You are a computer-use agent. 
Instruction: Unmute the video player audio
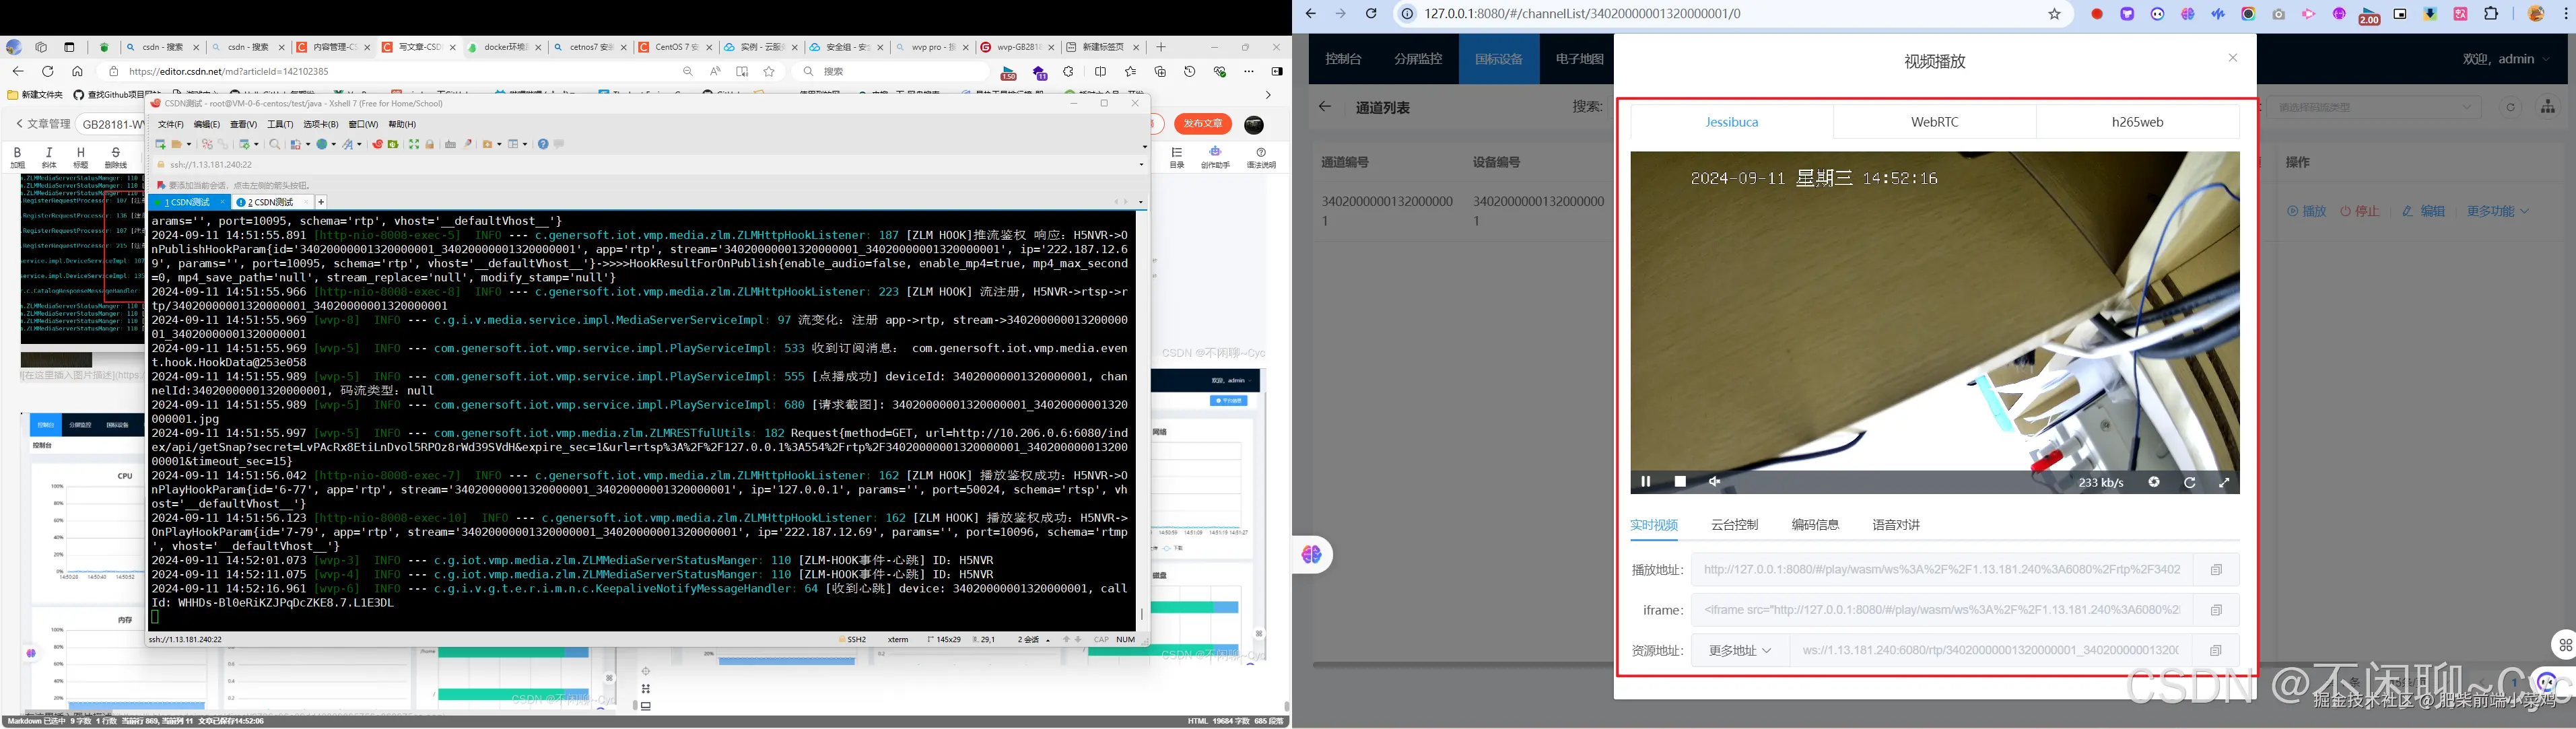pos(1714,482)
